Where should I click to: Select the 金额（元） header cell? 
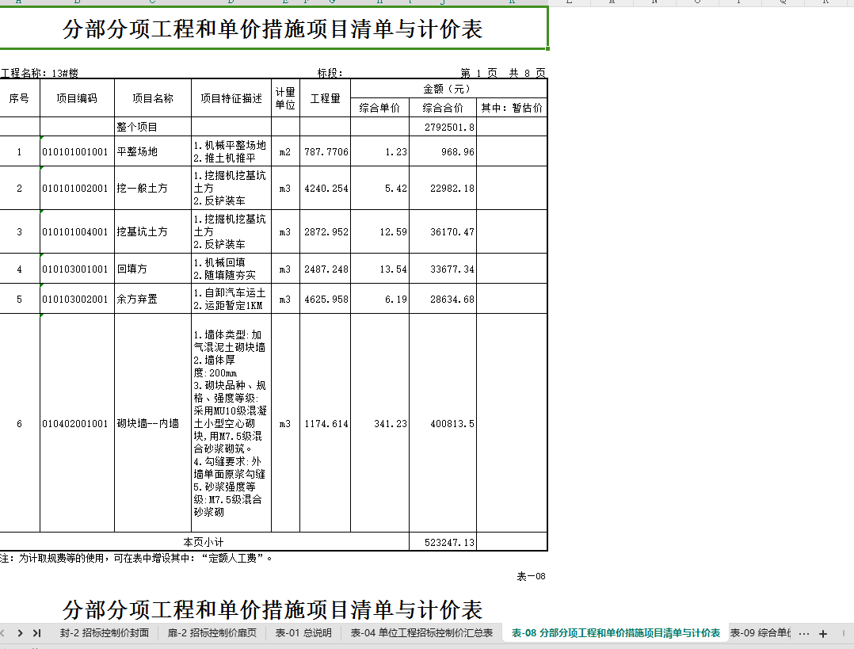pyautogui.click(x=448, y=89)
